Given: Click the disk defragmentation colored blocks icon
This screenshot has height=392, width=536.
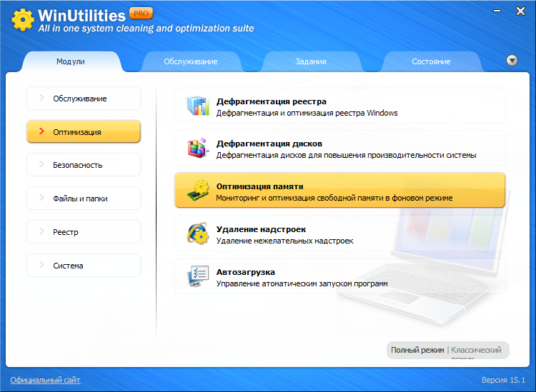Looking at the screenshot, I should [198, 148].
